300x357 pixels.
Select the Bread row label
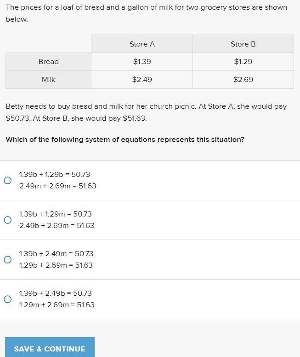pyautogui.click(x=48, y=62)
